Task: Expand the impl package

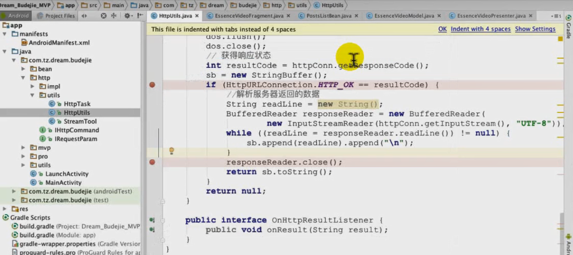Action: (x=32, y=86)
